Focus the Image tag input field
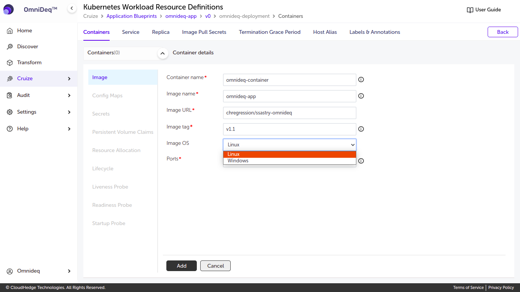Image resolution: width=520 pixels, height=292 pixels. pyautogui.click(x=290, y=129)
